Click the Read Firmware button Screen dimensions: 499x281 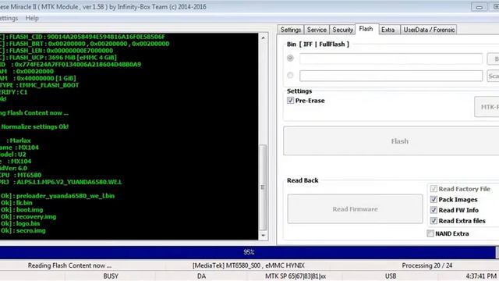(356, 209)
